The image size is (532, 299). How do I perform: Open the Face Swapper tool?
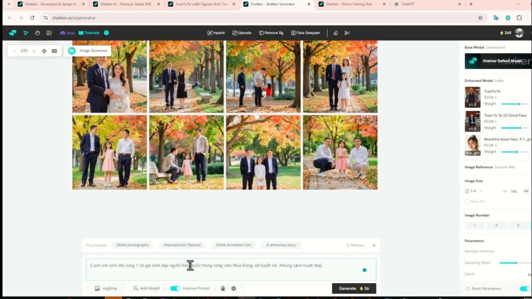(x=305, y=33)
